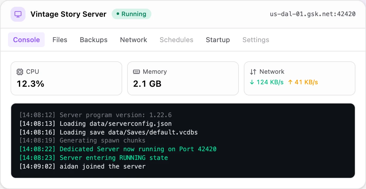
Task: Click the 12.3% CPU value
Action: [x=31, y=84]
